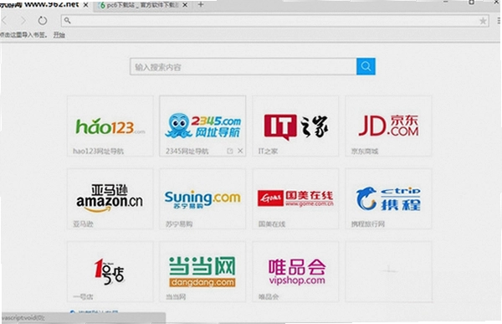
Task: Remove the 2345 tile with X
Action: [240, 151]
